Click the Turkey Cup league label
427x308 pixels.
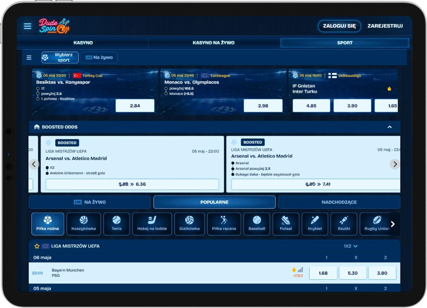click(x=92, y=76)
